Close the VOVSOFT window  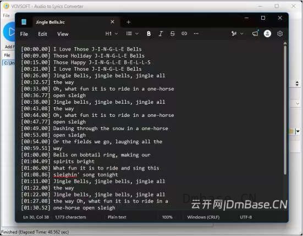tap(293, 6)
